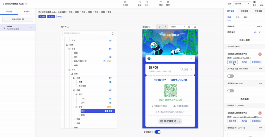The width and height of the screenshot is (265, 137).
Task: Open the index page's three-dot menu
Action: tap(30, 28)
